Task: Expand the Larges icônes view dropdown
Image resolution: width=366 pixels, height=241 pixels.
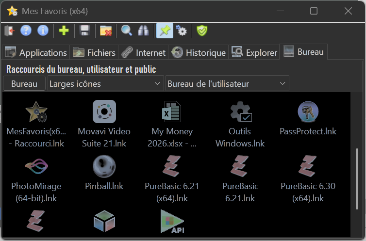Action: click(105, 84)
